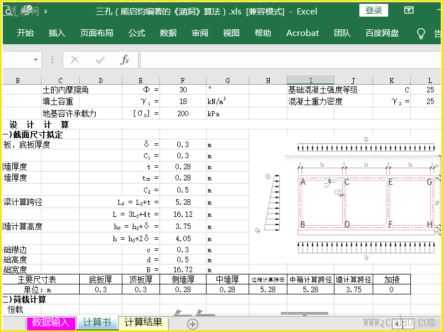
Task: Open Ribbon Display Options icon
Action: click(x=409, y=11)
